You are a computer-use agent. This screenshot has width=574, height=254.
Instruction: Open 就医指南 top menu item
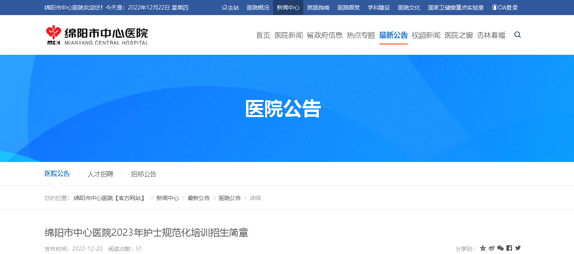[x=318, y=8]
